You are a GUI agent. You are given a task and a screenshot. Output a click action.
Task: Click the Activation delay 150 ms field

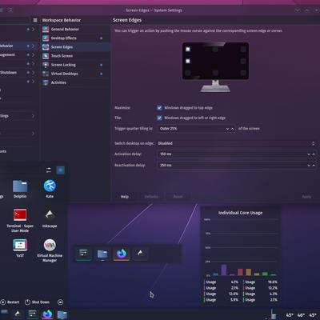coord(237,154)
